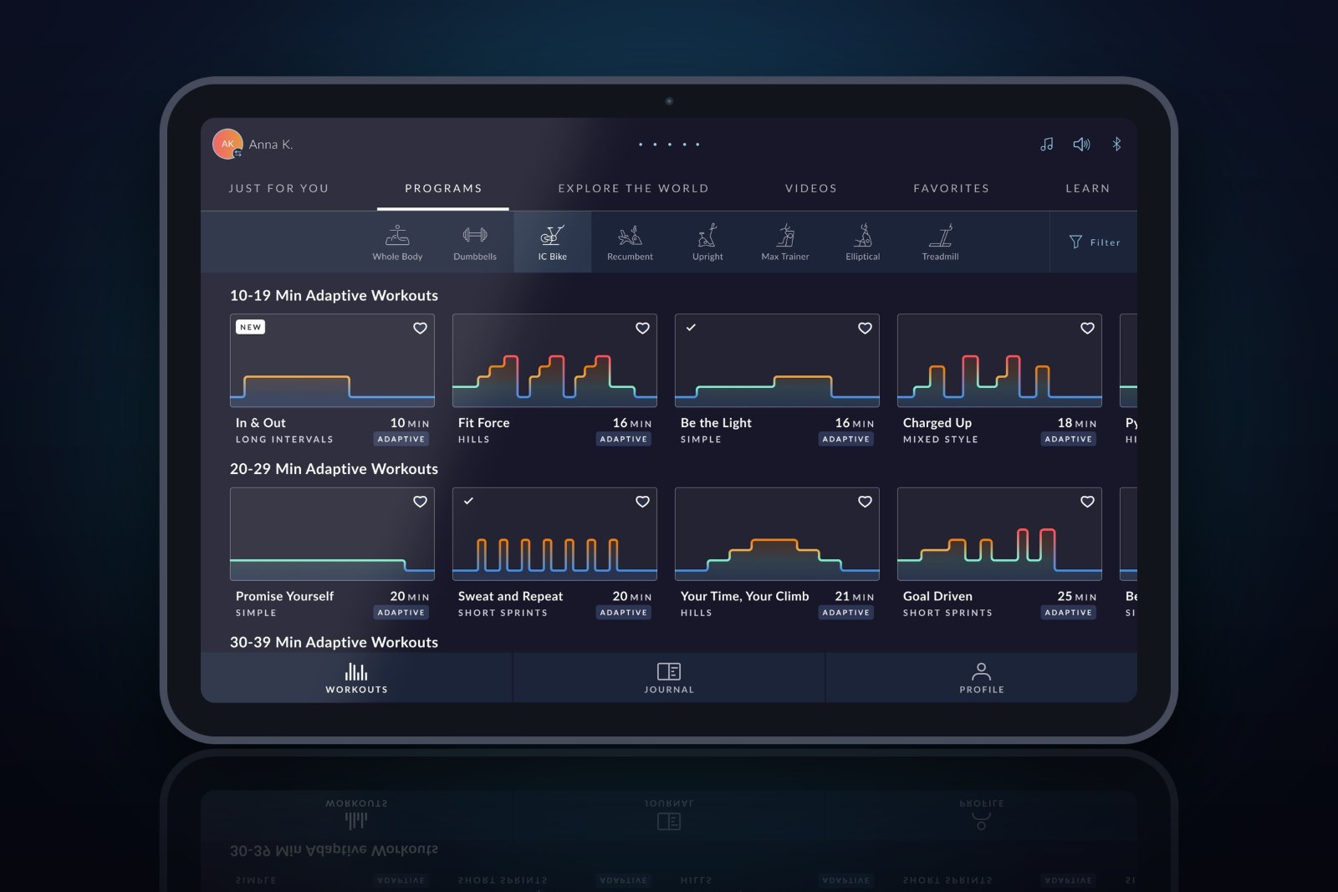Favorite the In & Out workout
Screen dimensions: 1338x892
(x=420, y=328)
